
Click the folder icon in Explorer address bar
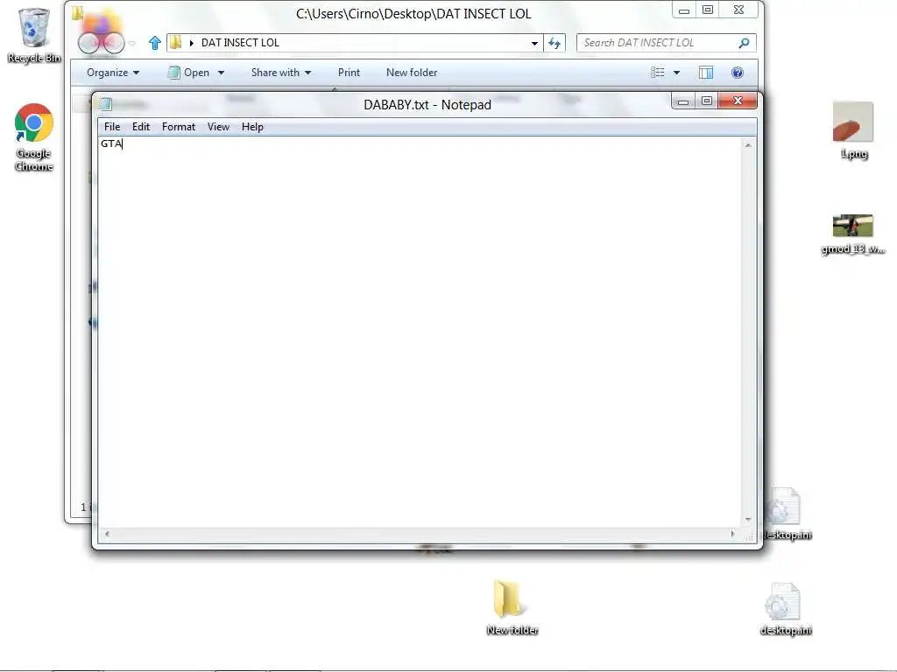click(176, 43)
